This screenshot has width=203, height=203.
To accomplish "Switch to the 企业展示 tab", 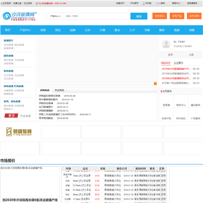I will 178,63.
